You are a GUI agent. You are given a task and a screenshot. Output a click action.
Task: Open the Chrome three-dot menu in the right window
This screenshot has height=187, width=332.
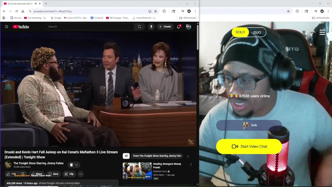point(328,11)
